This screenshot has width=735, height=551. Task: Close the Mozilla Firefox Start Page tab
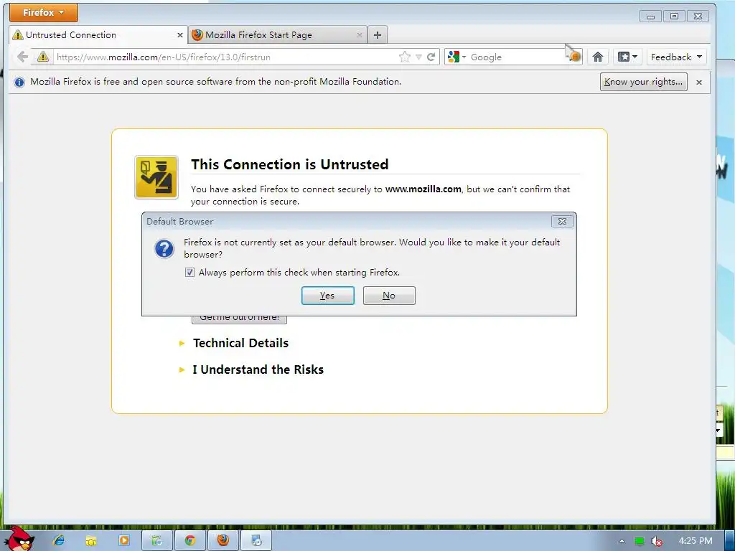tap(360, 35)
